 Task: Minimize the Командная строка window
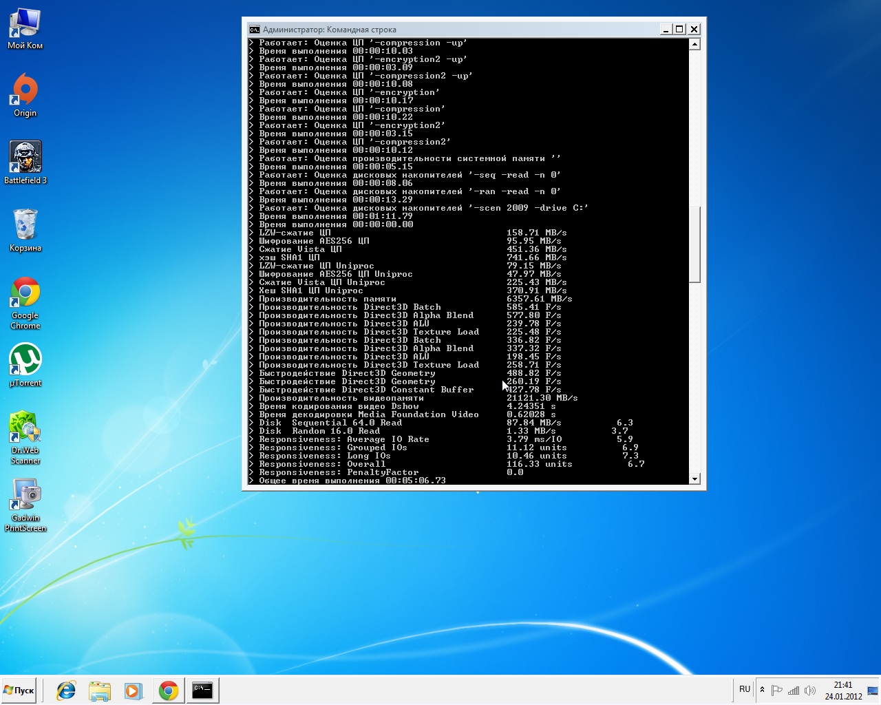[x=666, y=29]
